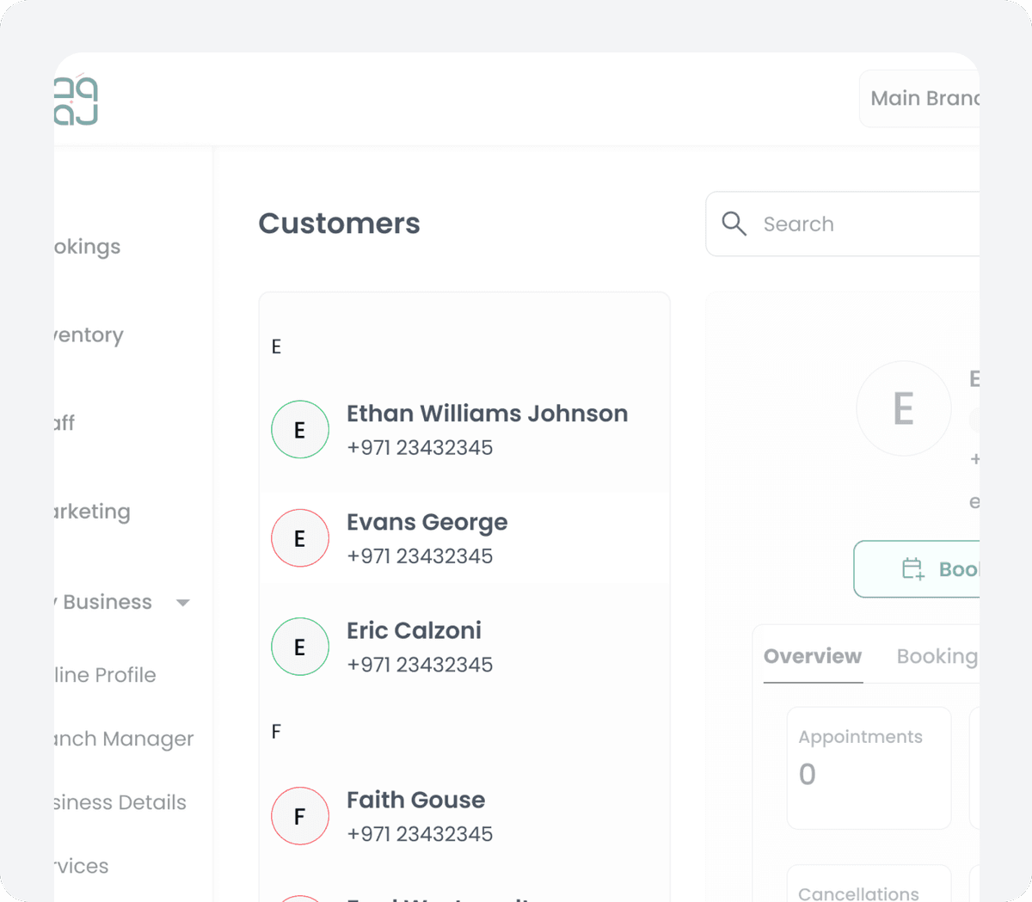
Task: Click the app logo in the header
Action: [x=77, y=101]
